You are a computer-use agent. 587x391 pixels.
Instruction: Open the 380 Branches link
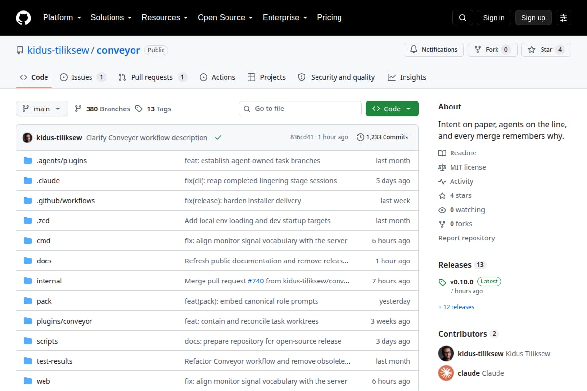102,109
